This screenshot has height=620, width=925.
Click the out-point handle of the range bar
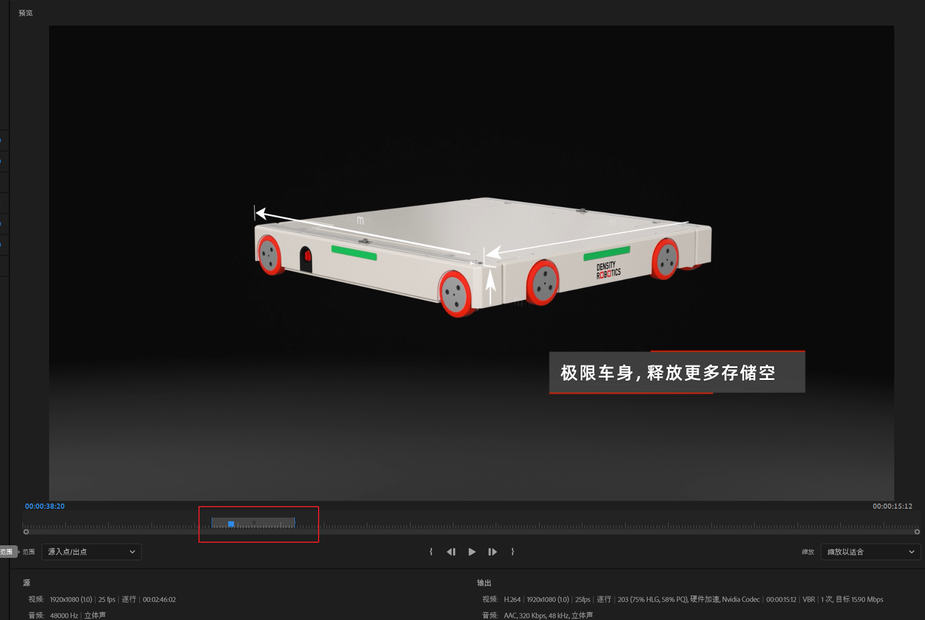click(295, 522)
